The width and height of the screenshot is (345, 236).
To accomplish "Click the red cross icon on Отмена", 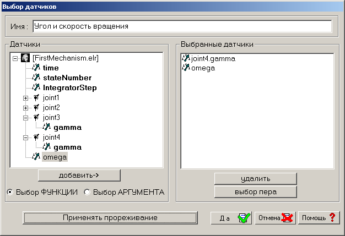I will 287,218.
